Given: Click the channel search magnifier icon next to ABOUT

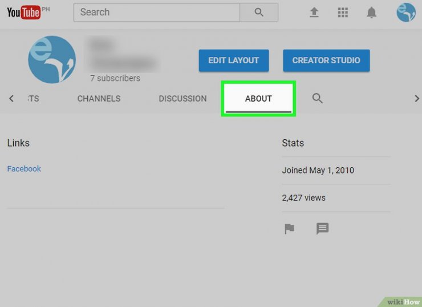Looking at the screenshot, I should point(318,99).
